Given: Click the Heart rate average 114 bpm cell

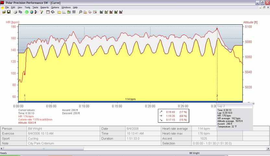Looking at the screenshot, I should click(x=204, y=129).
